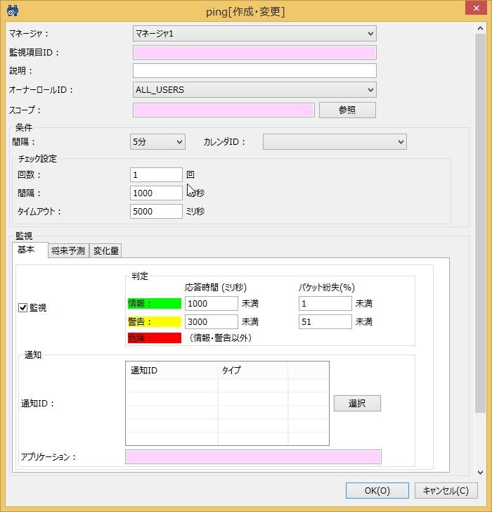Image resolution: width=492 pixels, height=512 pixels.
Task: Click the vertical scrollbar thumb
Action: point(480,224)
